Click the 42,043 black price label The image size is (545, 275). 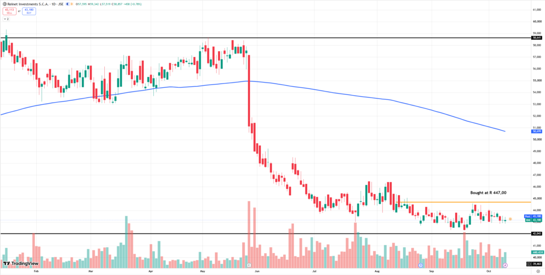[536, 234]
